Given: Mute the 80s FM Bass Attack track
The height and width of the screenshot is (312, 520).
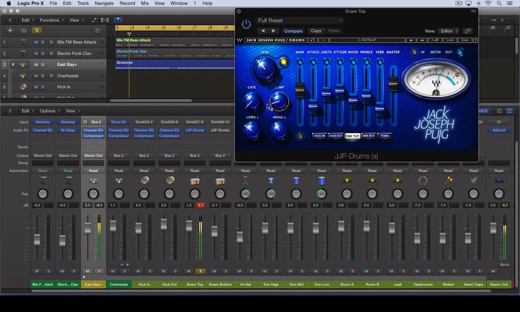Looking at the screenshot, I should 36,42.
